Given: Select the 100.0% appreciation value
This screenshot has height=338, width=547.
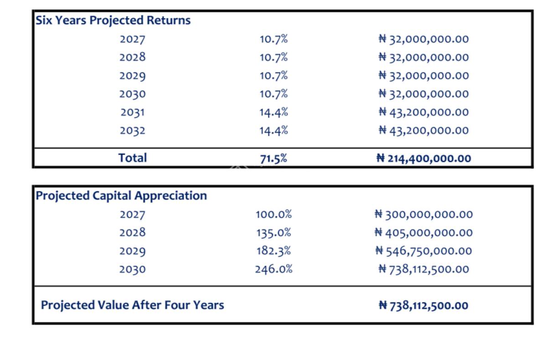Looking at the screenshot, I should 273,215.
